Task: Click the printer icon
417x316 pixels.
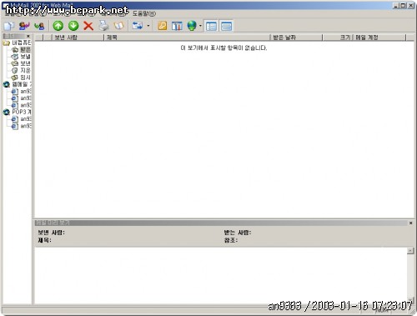Action: click(x=103, y=26)
